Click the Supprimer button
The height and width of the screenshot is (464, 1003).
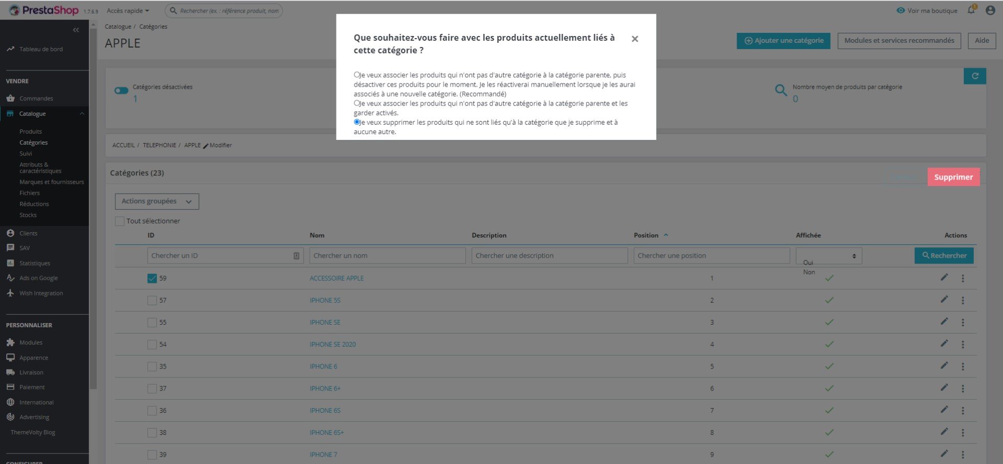[953, 177]
